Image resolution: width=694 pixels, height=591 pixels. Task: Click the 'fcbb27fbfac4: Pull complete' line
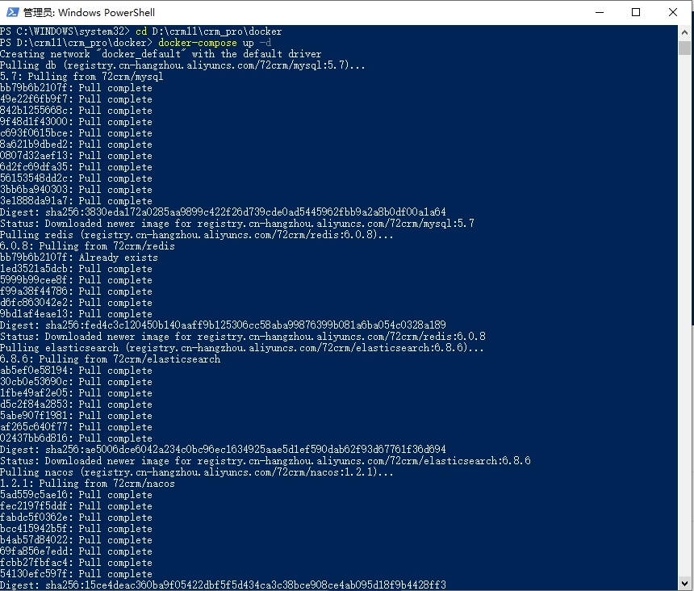(76, 563)
